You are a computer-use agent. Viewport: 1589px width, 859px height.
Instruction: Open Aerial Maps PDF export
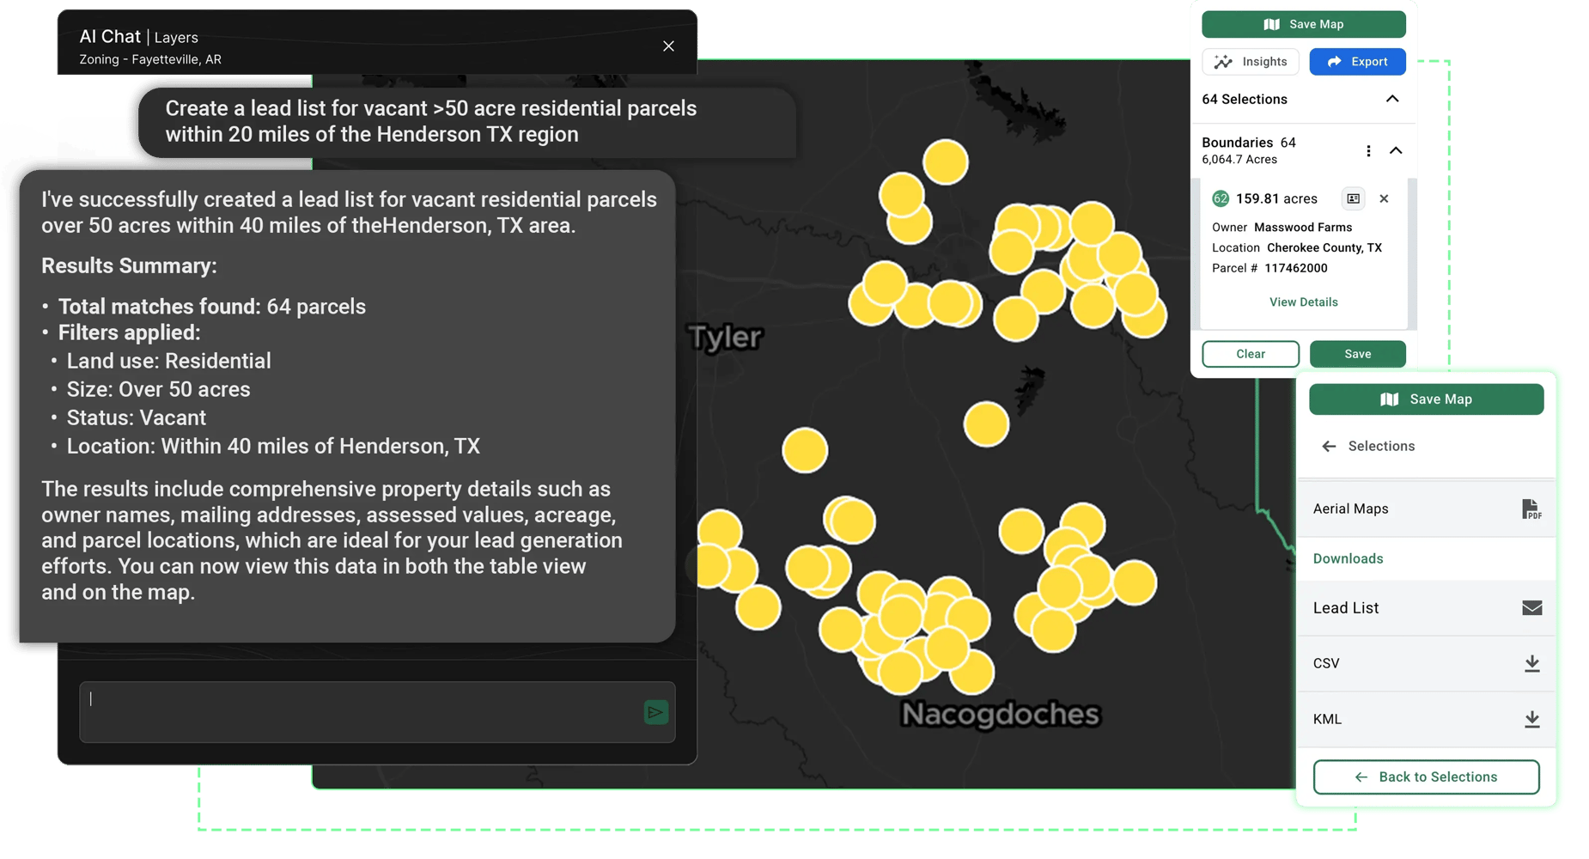pyautogui.click(x=1531, y=509)
